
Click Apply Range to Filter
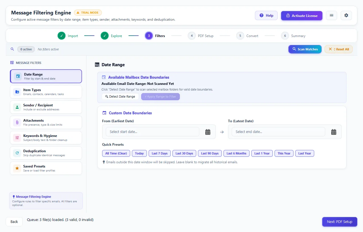pos(161,96)
